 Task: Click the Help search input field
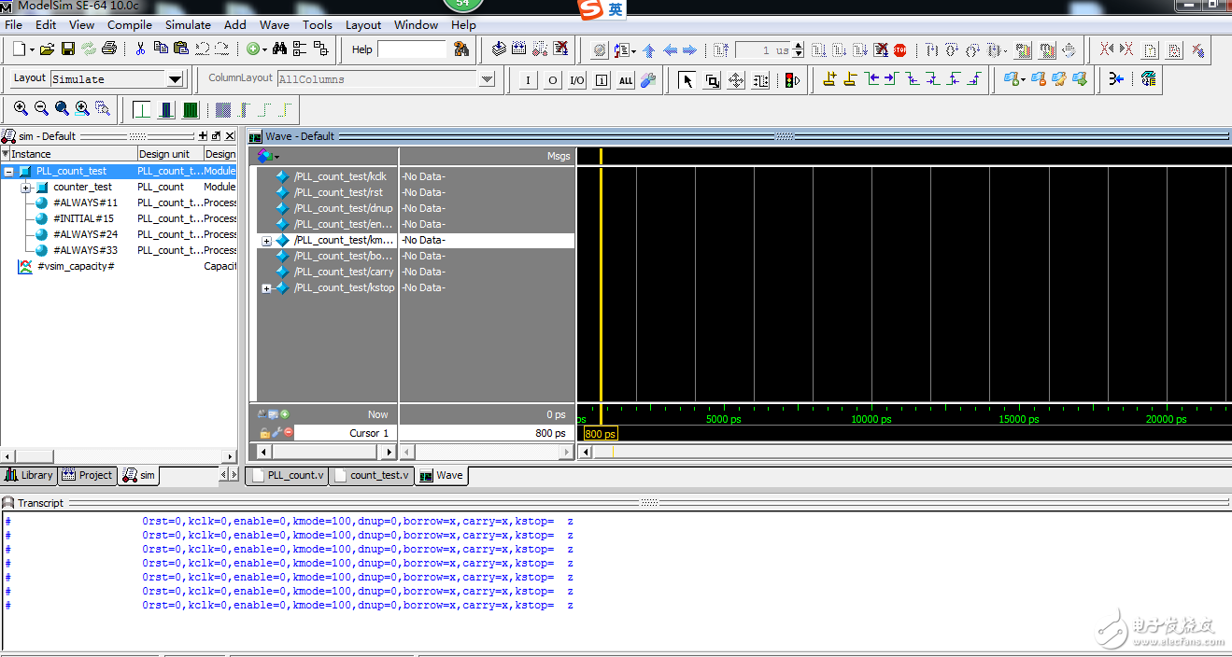pos(412,49)
